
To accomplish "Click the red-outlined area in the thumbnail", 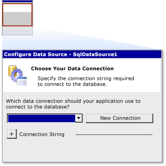I will tap(17, 15).
